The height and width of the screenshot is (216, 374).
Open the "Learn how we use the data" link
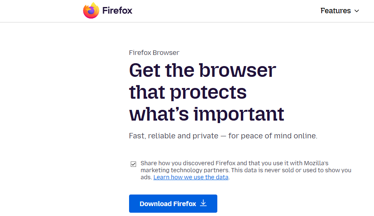click(191, 177)
